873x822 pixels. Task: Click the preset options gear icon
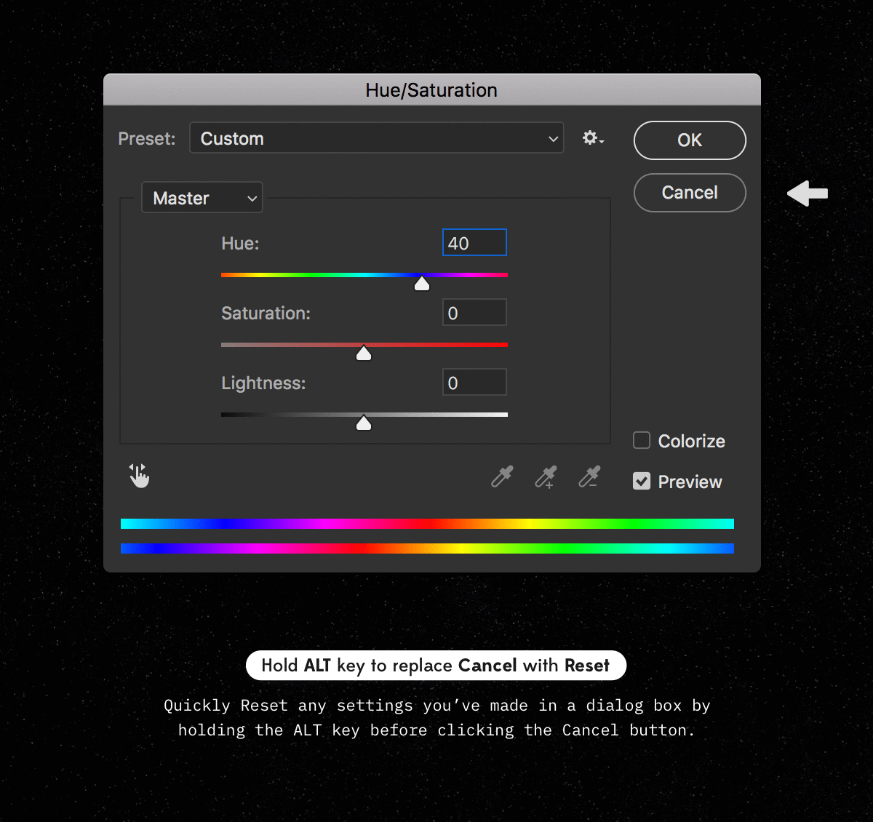593,138
